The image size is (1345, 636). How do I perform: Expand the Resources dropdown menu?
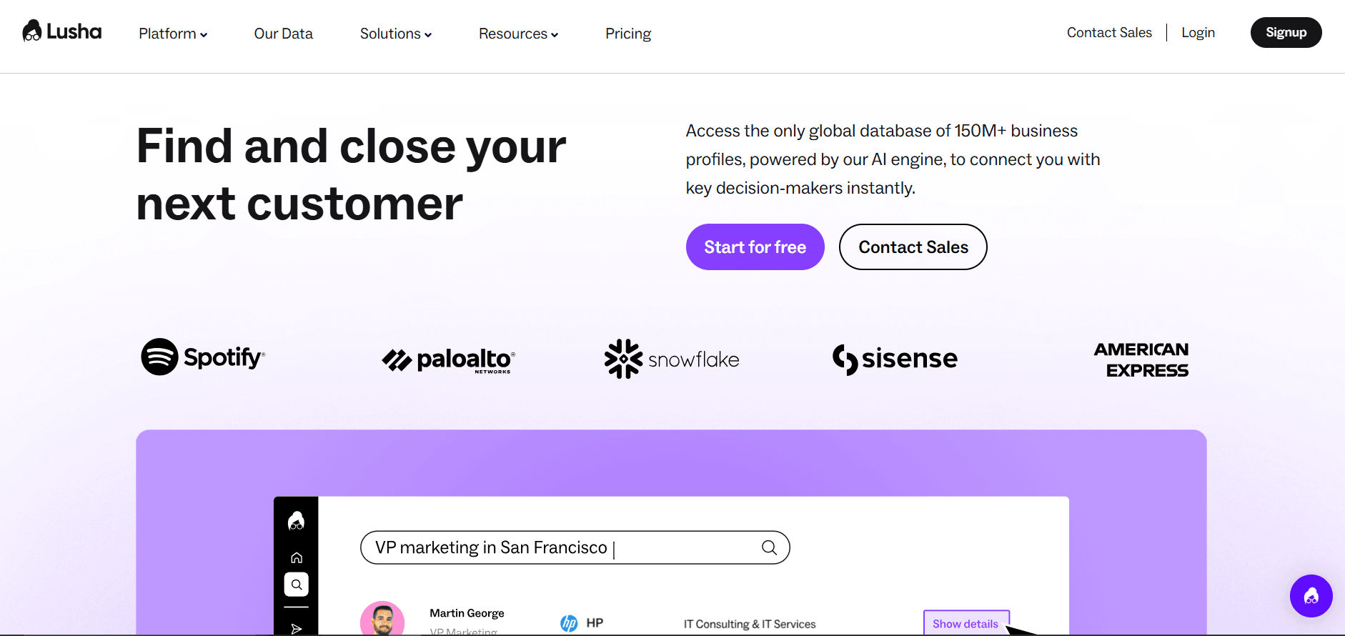coord(518,34)
